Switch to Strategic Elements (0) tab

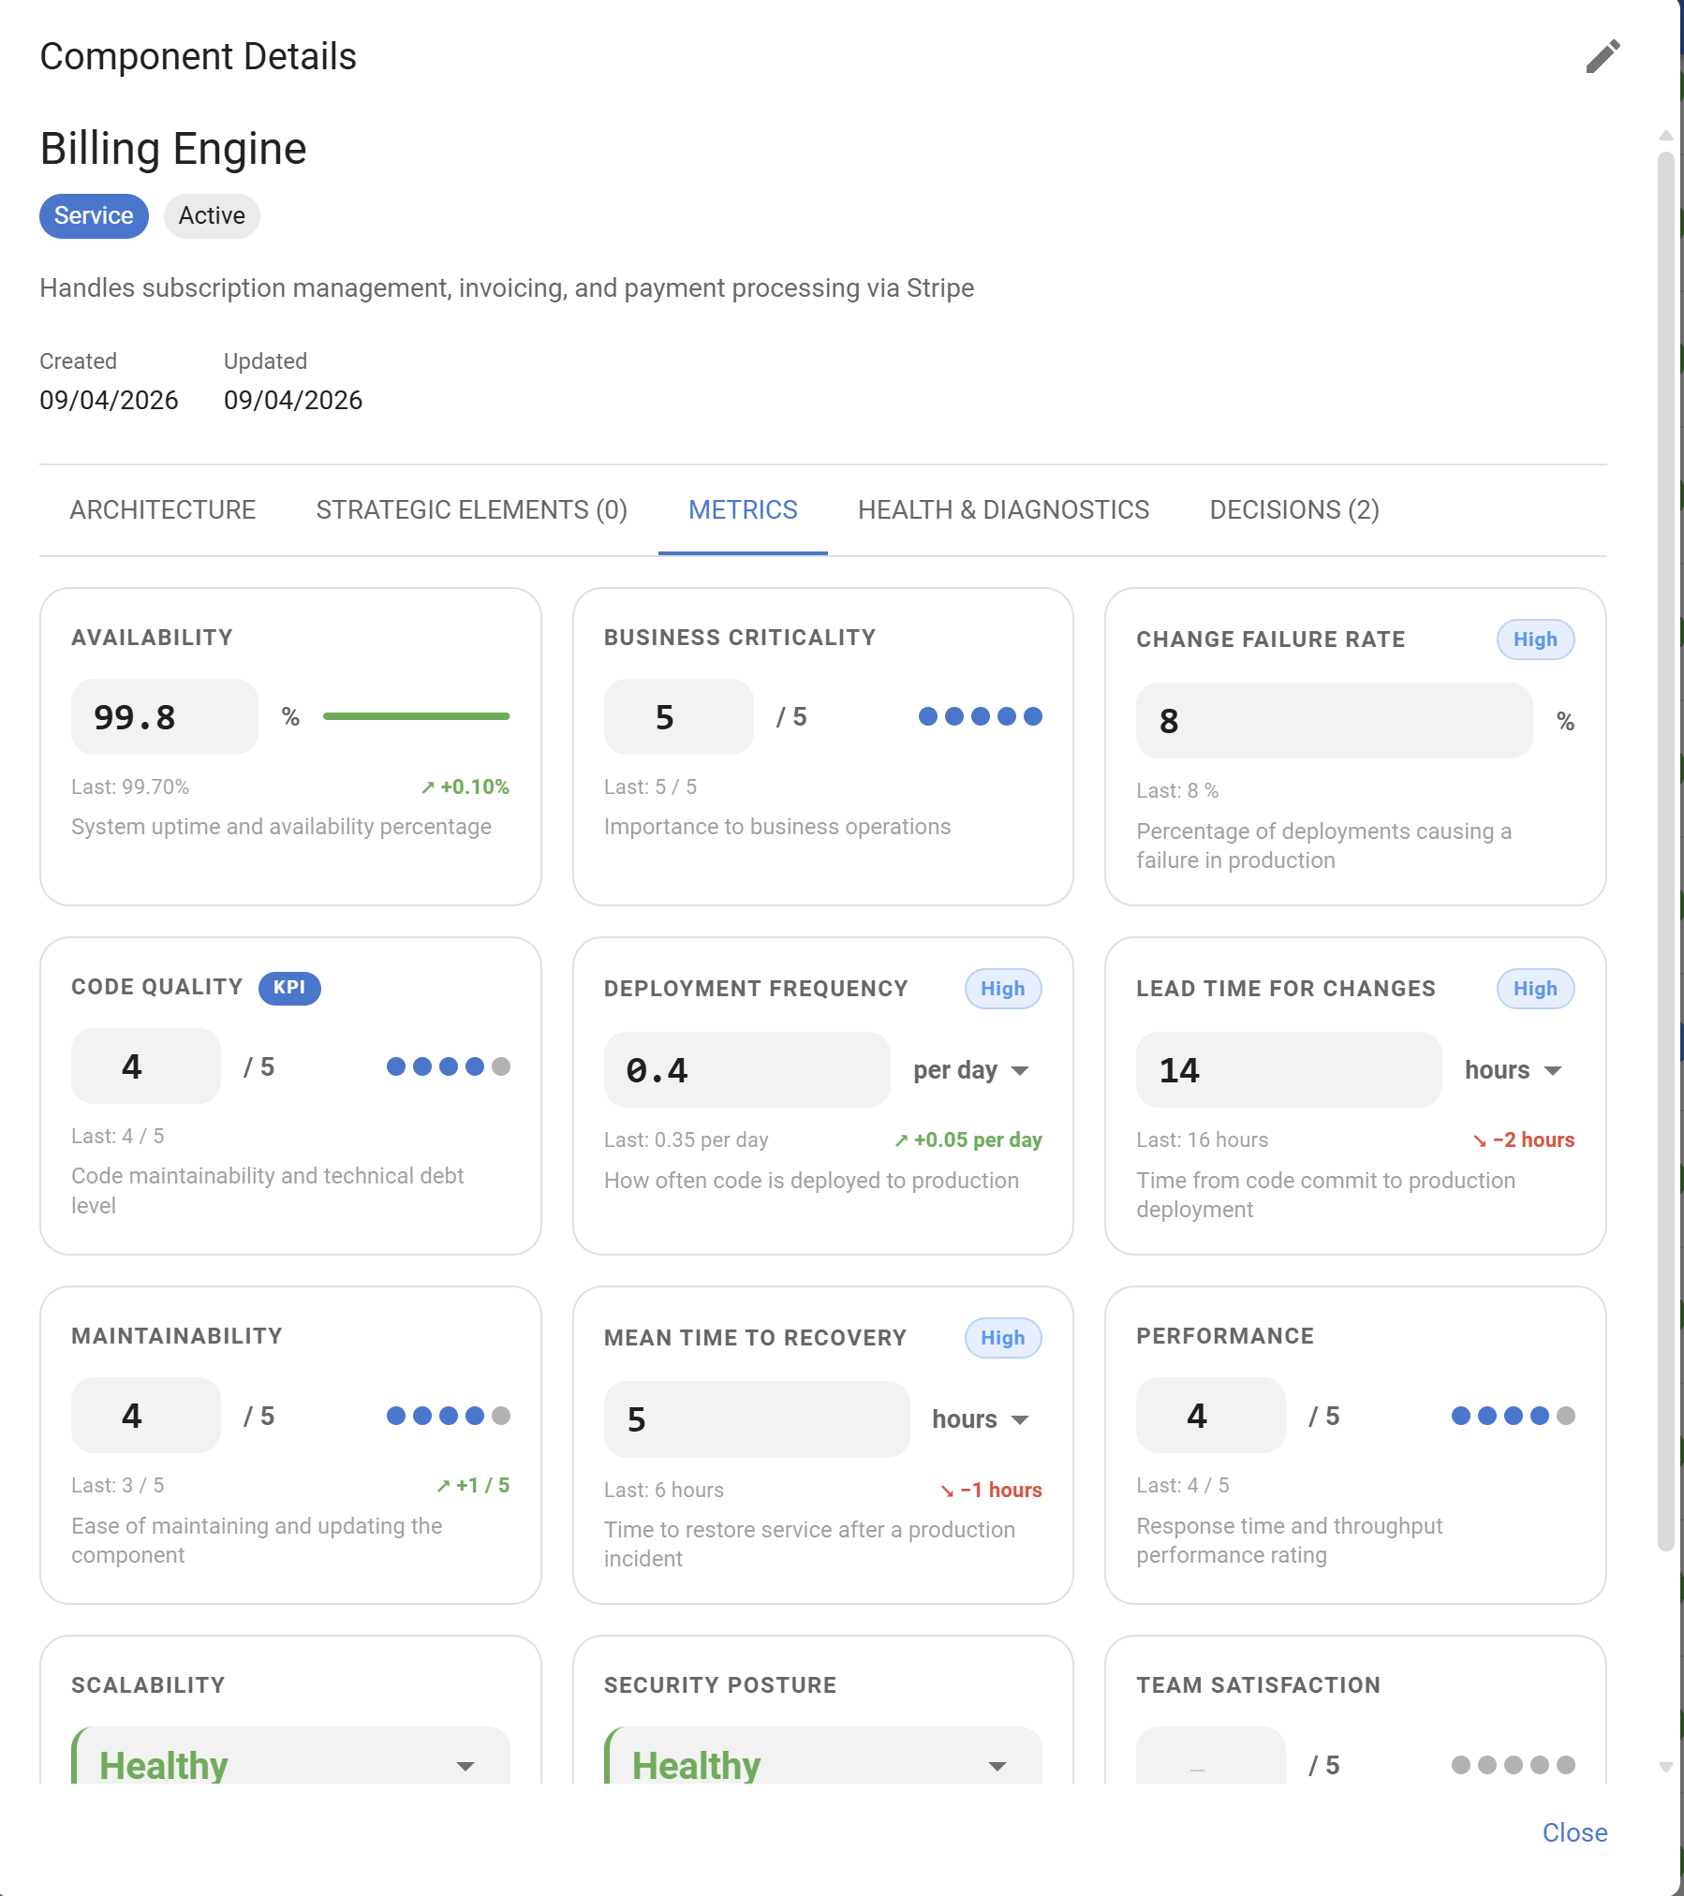coord(471,509)
